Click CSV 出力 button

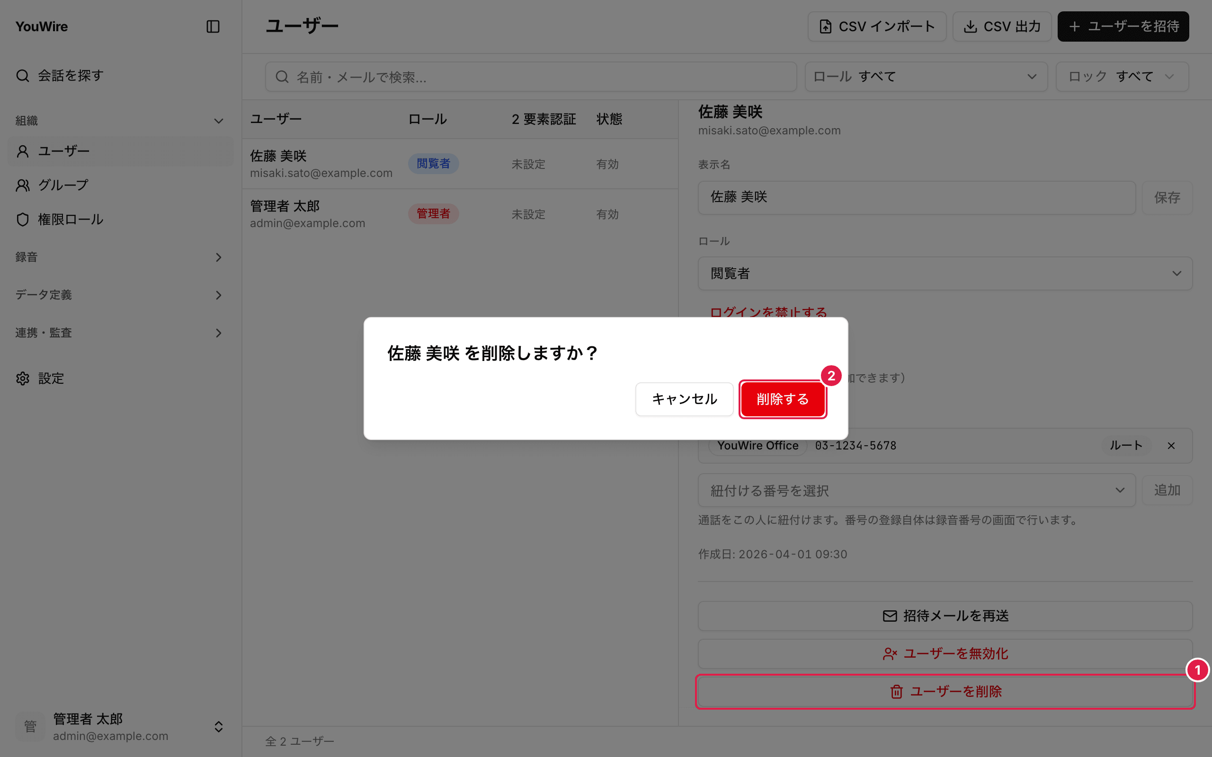[x=1002, y=26]
